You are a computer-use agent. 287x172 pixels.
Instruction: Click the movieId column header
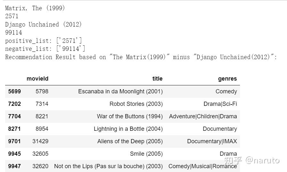click(37, 79)
